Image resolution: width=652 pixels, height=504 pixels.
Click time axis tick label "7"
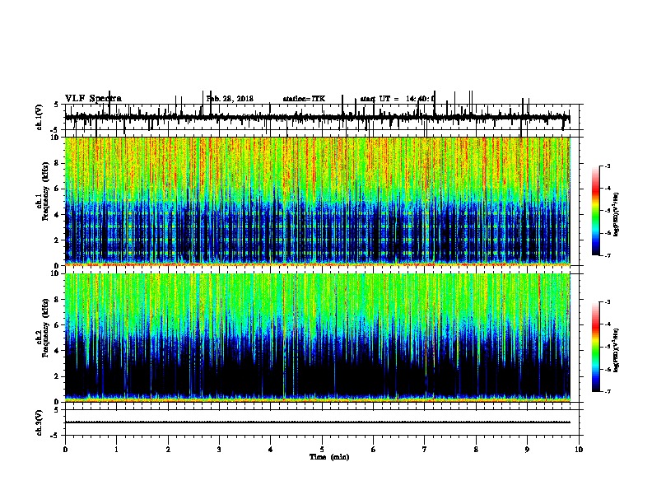(425, 450)
